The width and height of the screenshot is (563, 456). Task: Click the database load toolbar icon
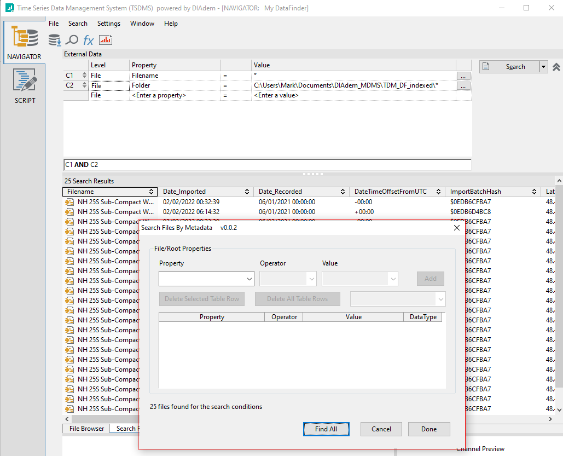click(x=55, y=40)
